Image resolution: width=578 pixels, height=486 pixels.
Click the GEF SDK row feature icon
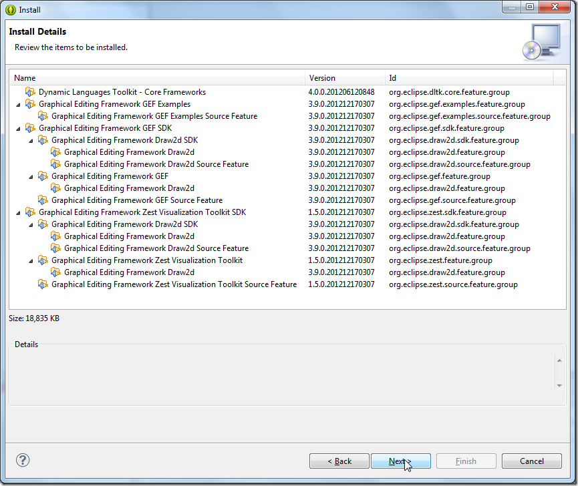(x=30, y=128)
